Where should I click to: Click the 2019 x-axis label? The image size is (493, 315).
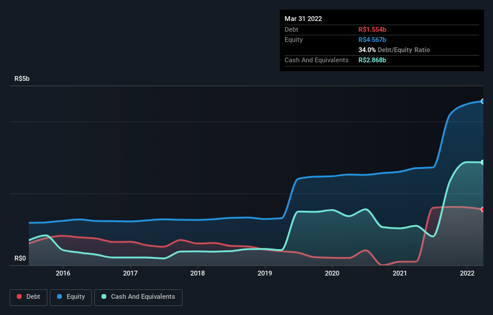pos(265,273)
